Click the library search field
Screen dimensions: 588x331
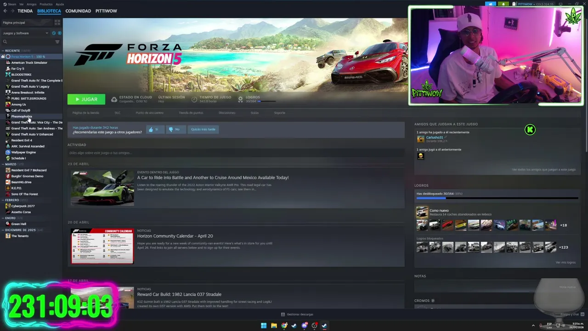pyautogui.click(x=28, y=42)
